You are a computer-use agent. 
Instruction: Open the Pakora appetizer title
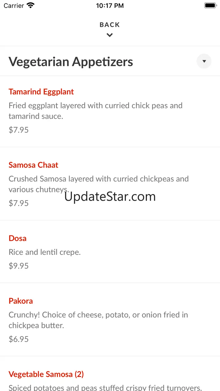click(x=21, y=301)
